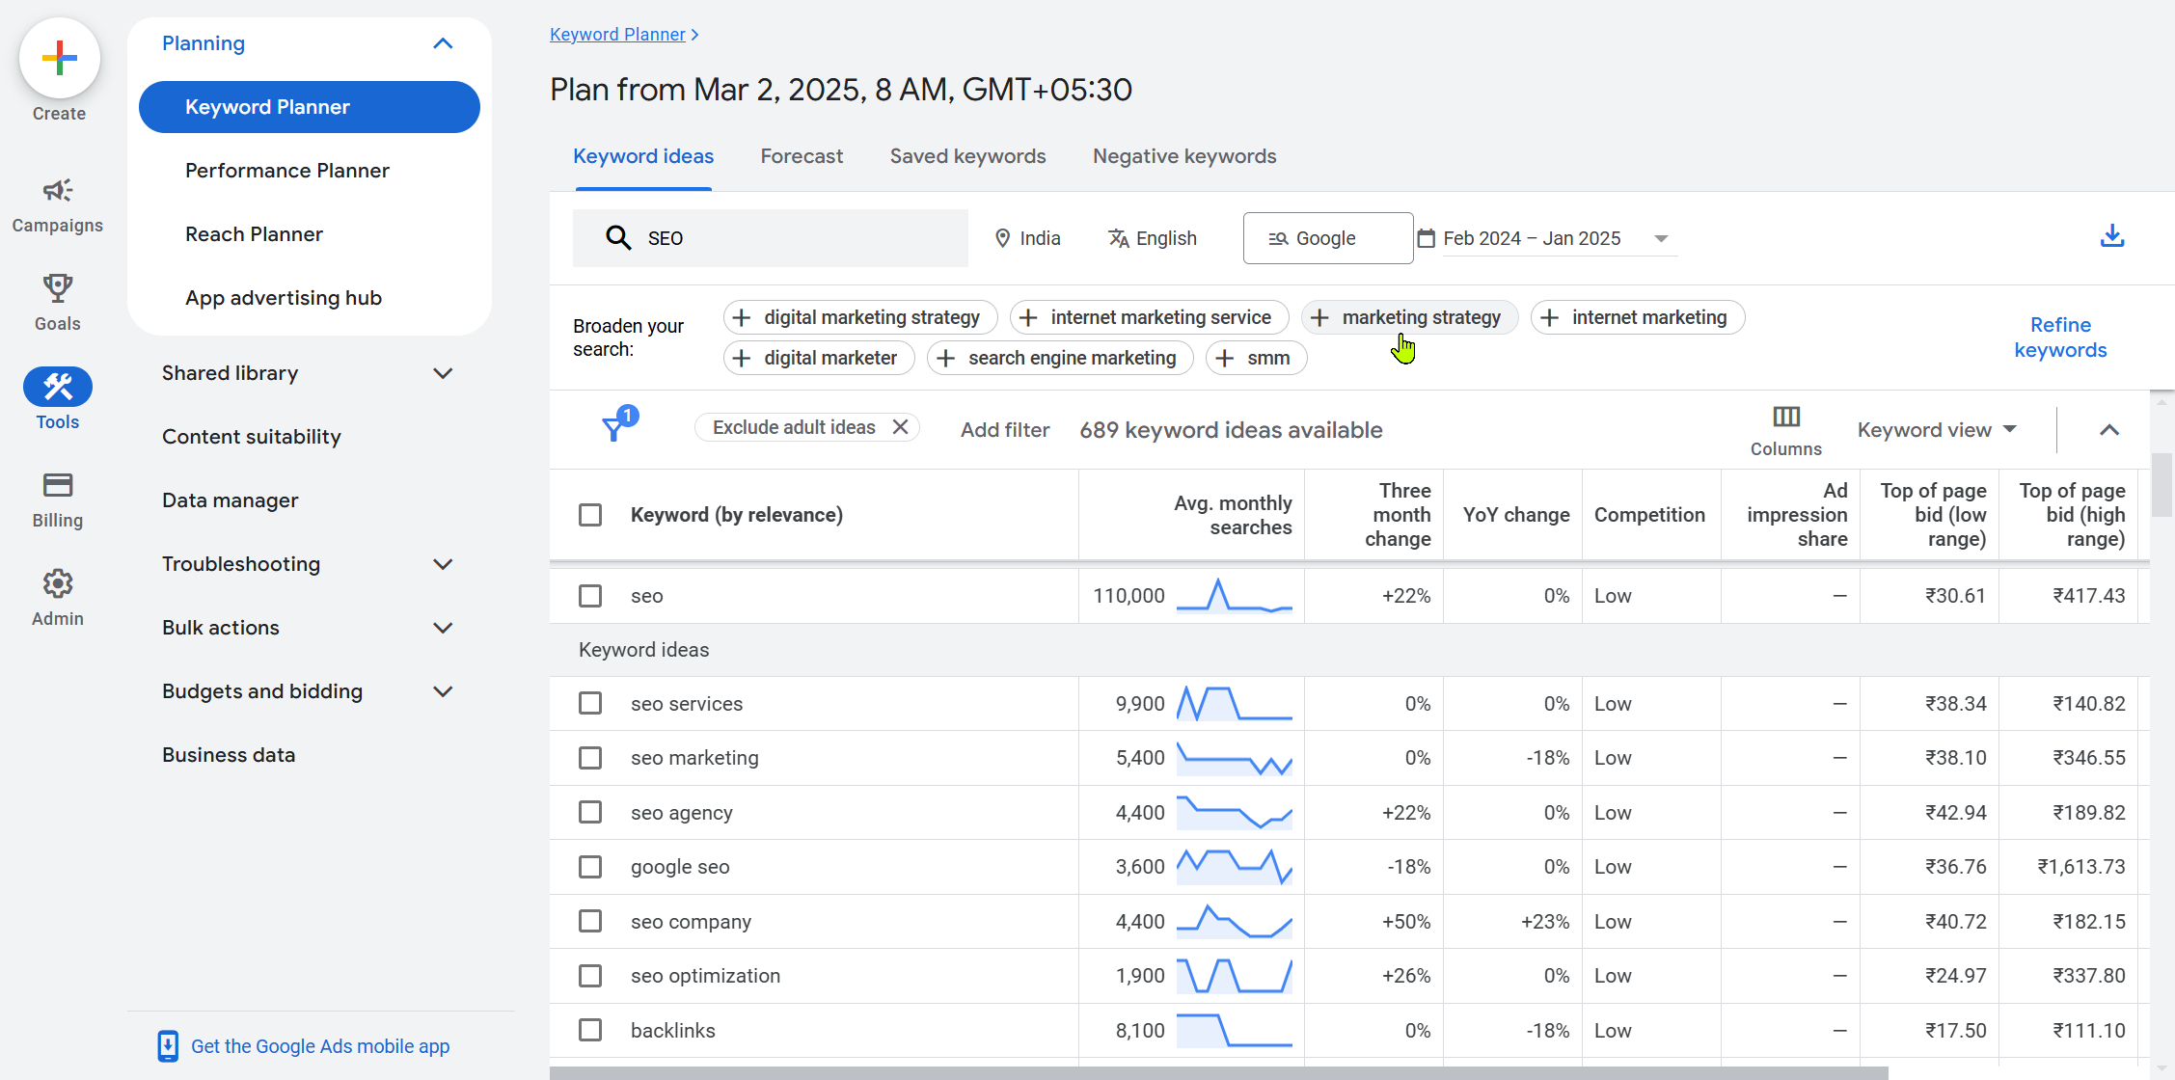
Task: Add 'smm' suggestion chip
Action: click(1256, 358)
